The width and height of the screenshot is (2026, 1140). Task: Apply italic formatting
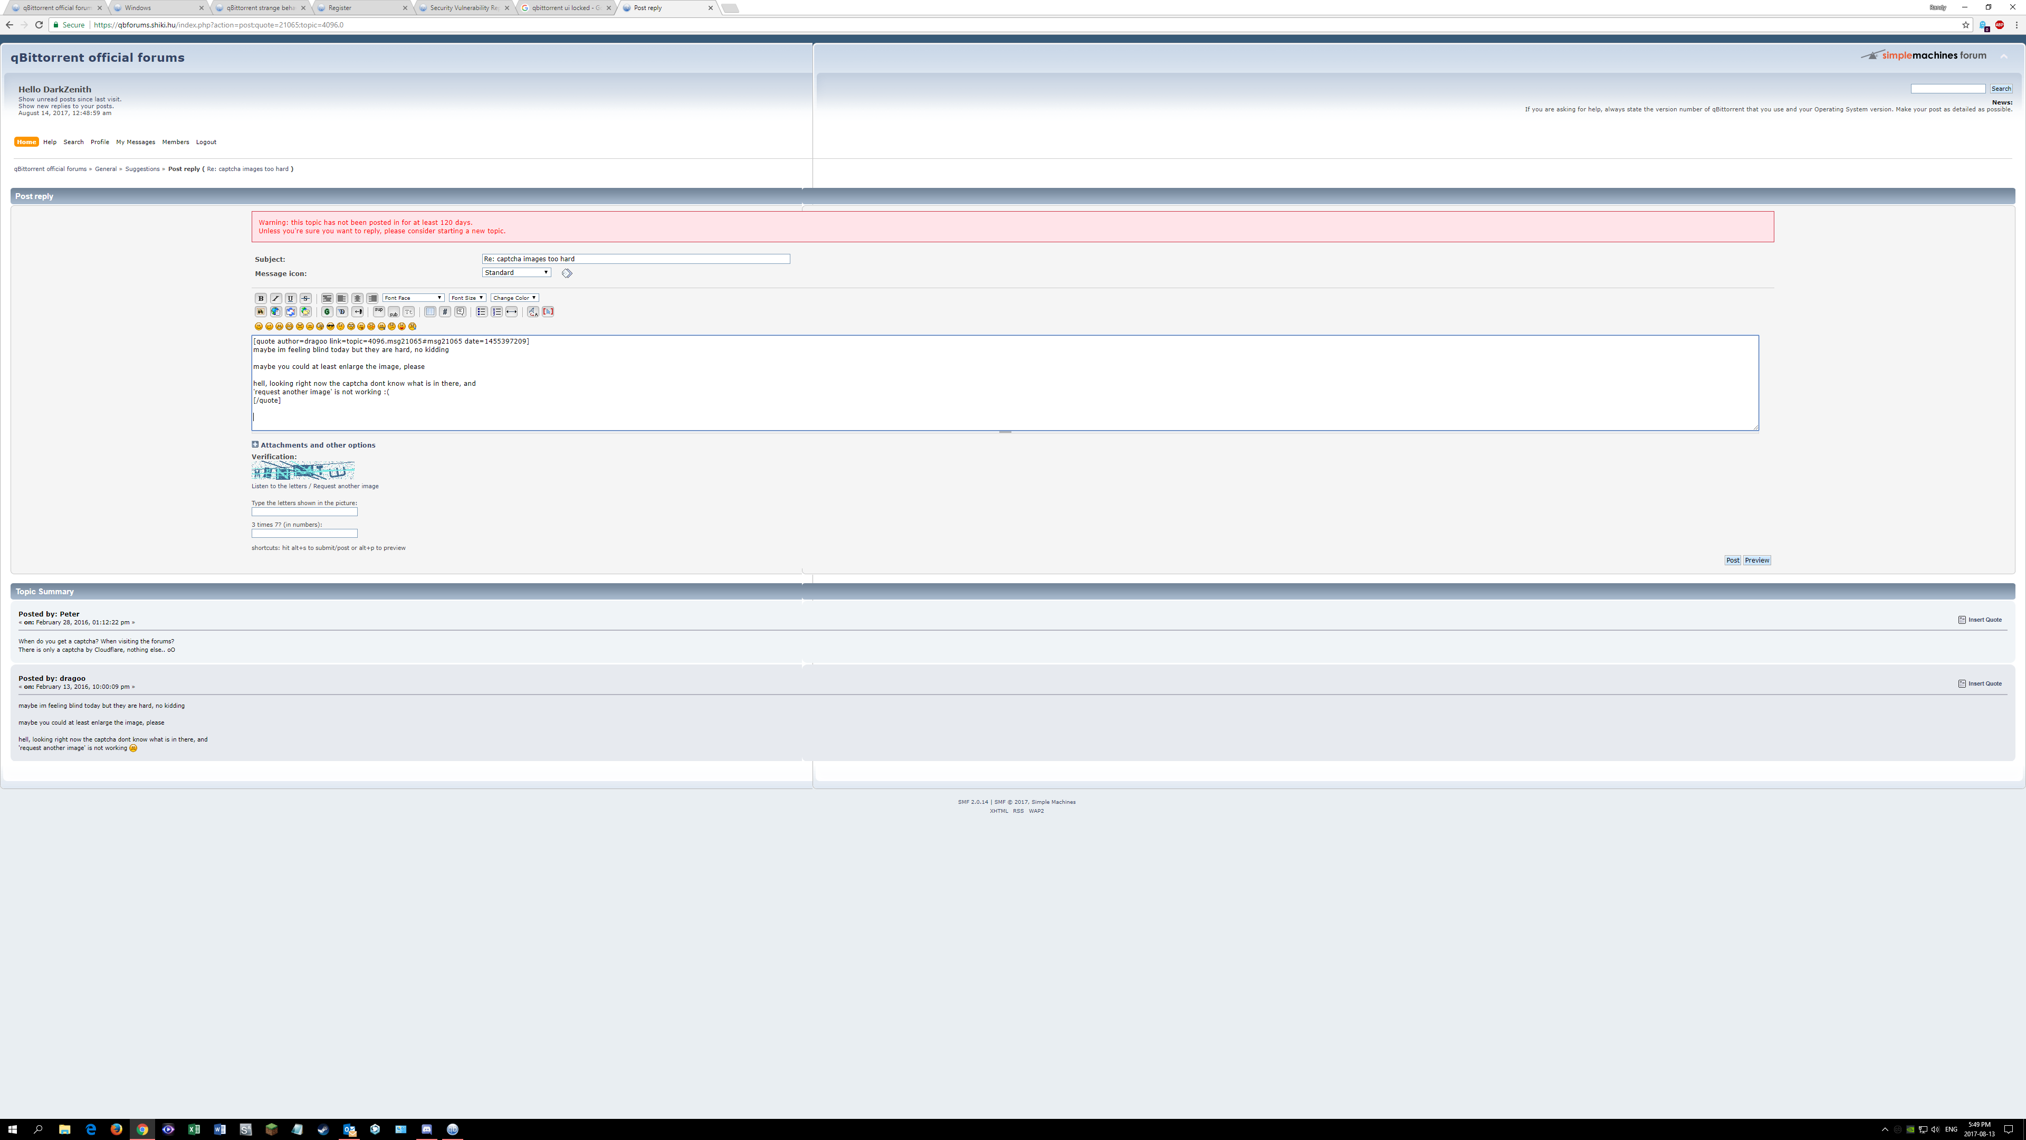tap(276, 298)
